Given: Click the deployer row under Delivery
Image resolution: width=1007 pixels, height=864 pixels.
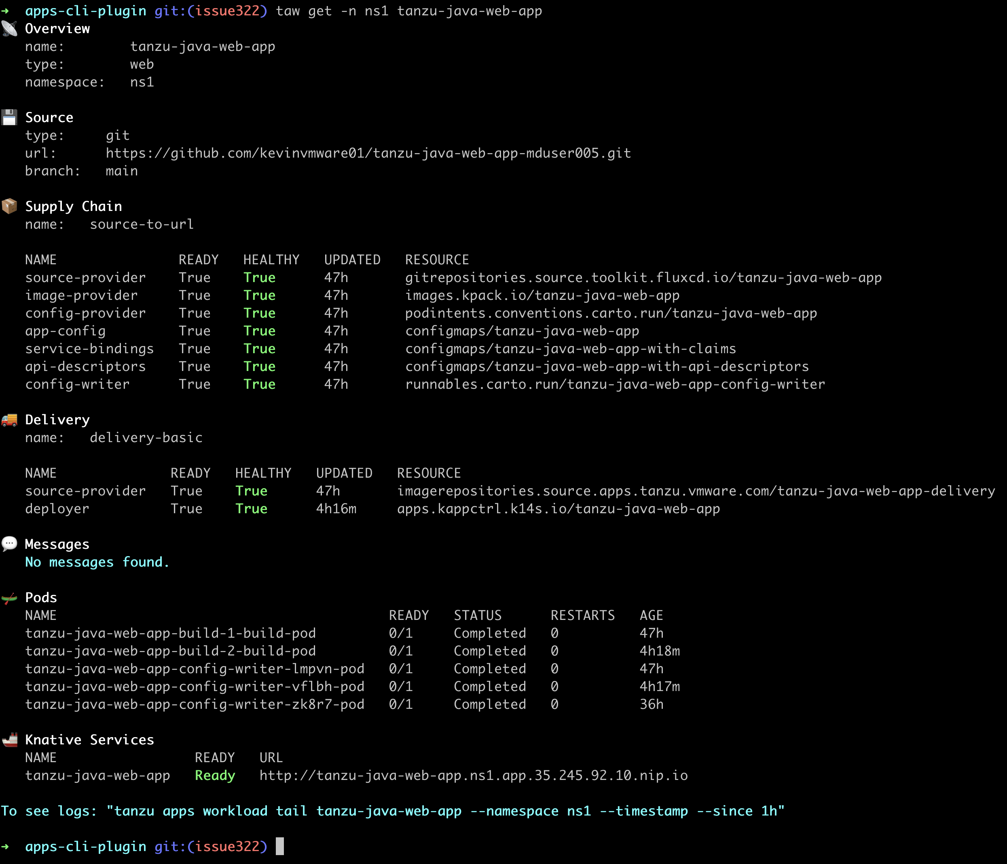Looking at the screenshot, I should (57, 508).
